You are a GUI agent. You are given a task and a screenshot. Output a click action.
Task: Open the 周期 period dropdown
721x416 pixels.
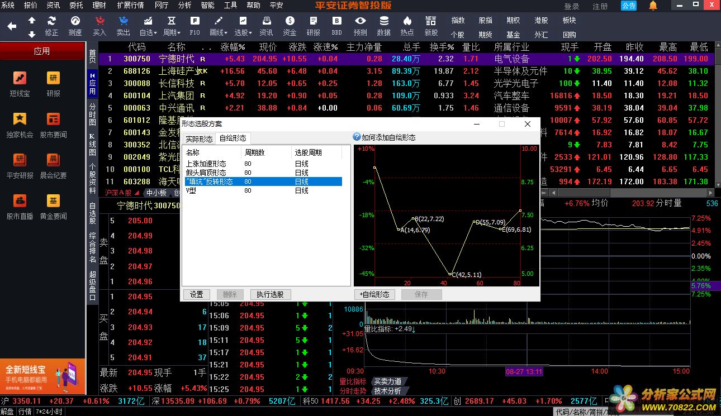[172, 26]
